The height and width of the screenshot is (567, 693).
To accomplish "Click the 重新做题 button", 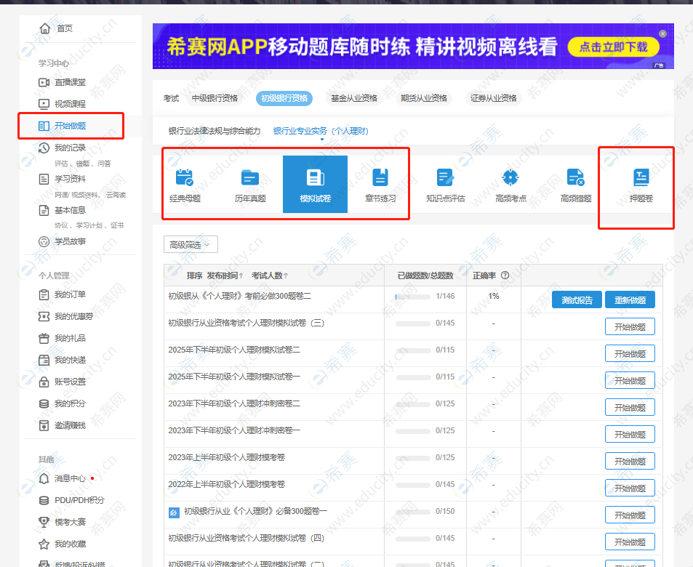I will 630,300.
